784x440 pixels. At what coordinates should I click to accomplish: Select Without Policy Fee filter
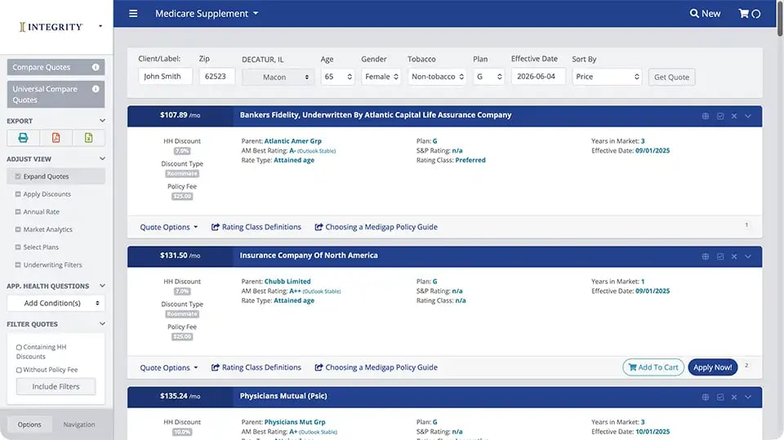click(19, 370)
